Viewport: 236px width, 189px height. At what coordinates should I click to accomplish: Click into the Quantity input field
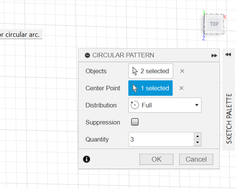pyautogui.click(x=161, y=139)
